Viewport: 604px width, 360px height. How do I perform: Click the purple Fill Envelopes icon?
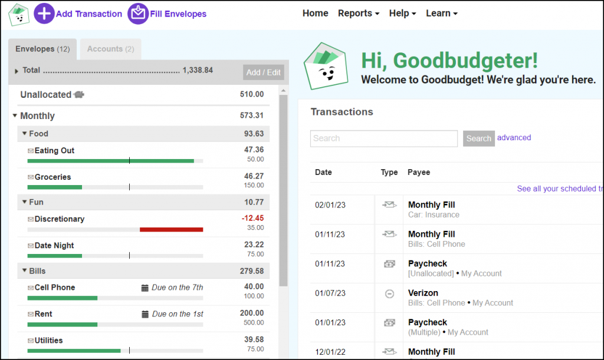(x=138, y=14)
